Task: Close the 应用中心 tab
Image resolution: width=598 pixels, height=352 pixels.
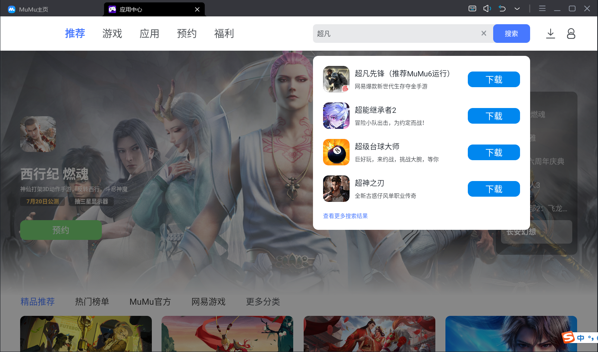Action: 197,9
